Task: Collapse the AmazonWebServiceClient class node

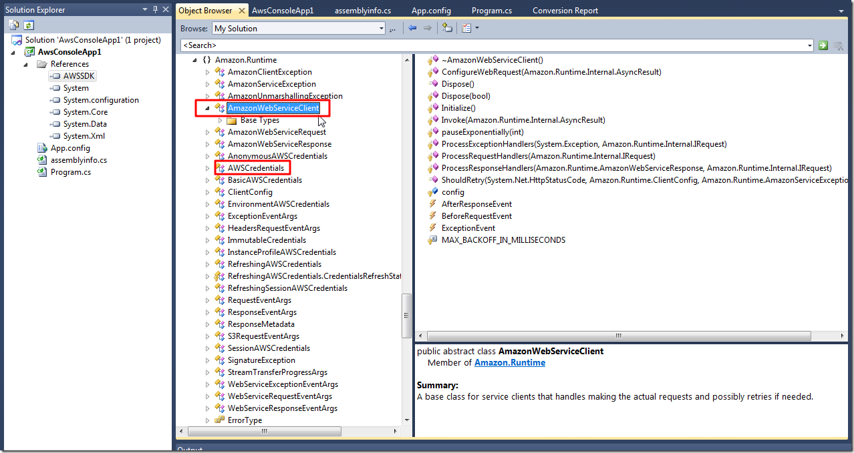Action: pyautogui.click(x=207, y=108)
